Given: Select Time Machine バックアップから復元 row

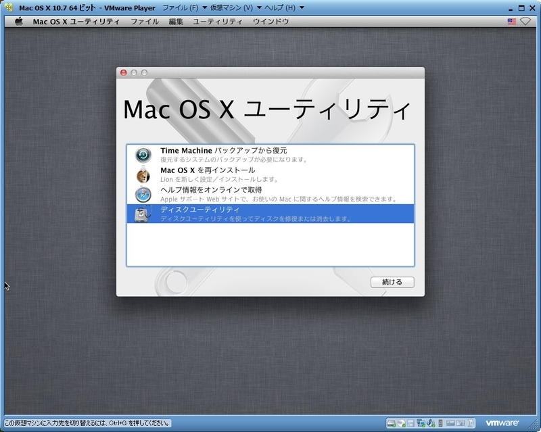Looking at the screenshot, I should tap(270, 155).
